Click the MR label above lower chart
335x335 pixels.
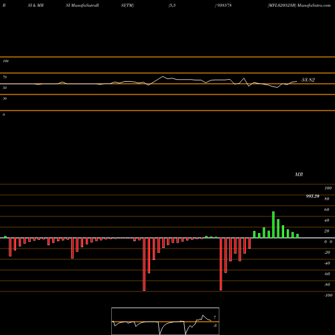point(299,174)
